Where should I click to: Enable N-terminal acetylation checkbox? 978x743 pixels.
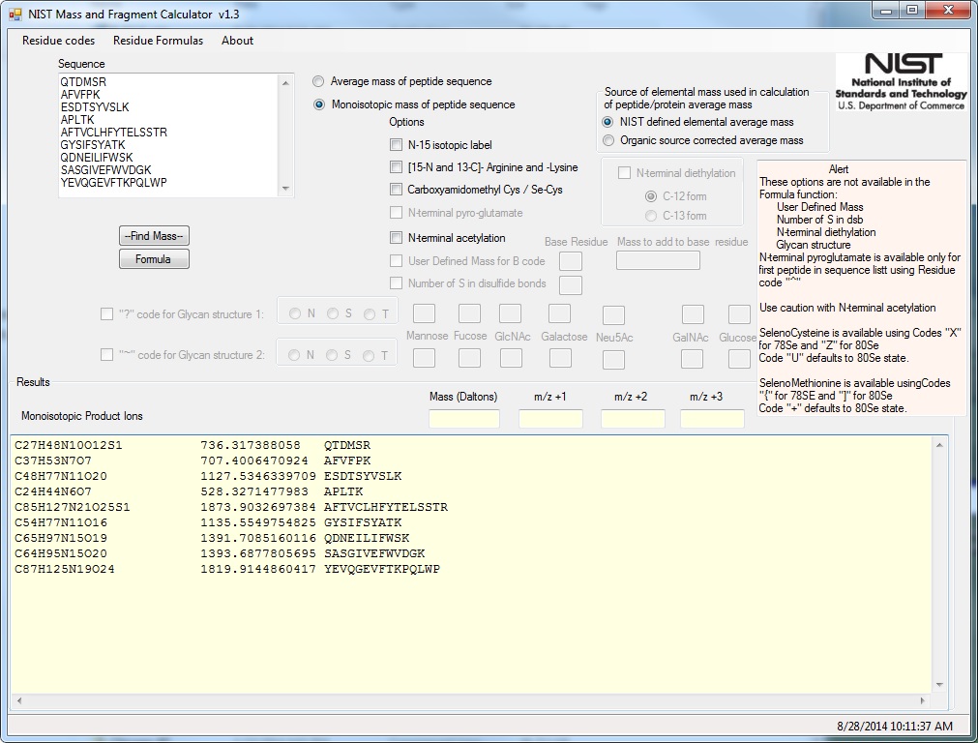click(397, 238)
